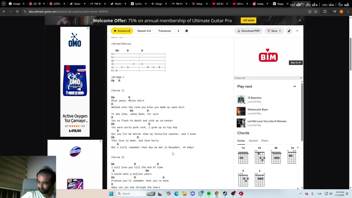Open the Watercolor Eyes song
This screenshot has width=352, height=198.
pyautogui.click(x=258, y=109)
